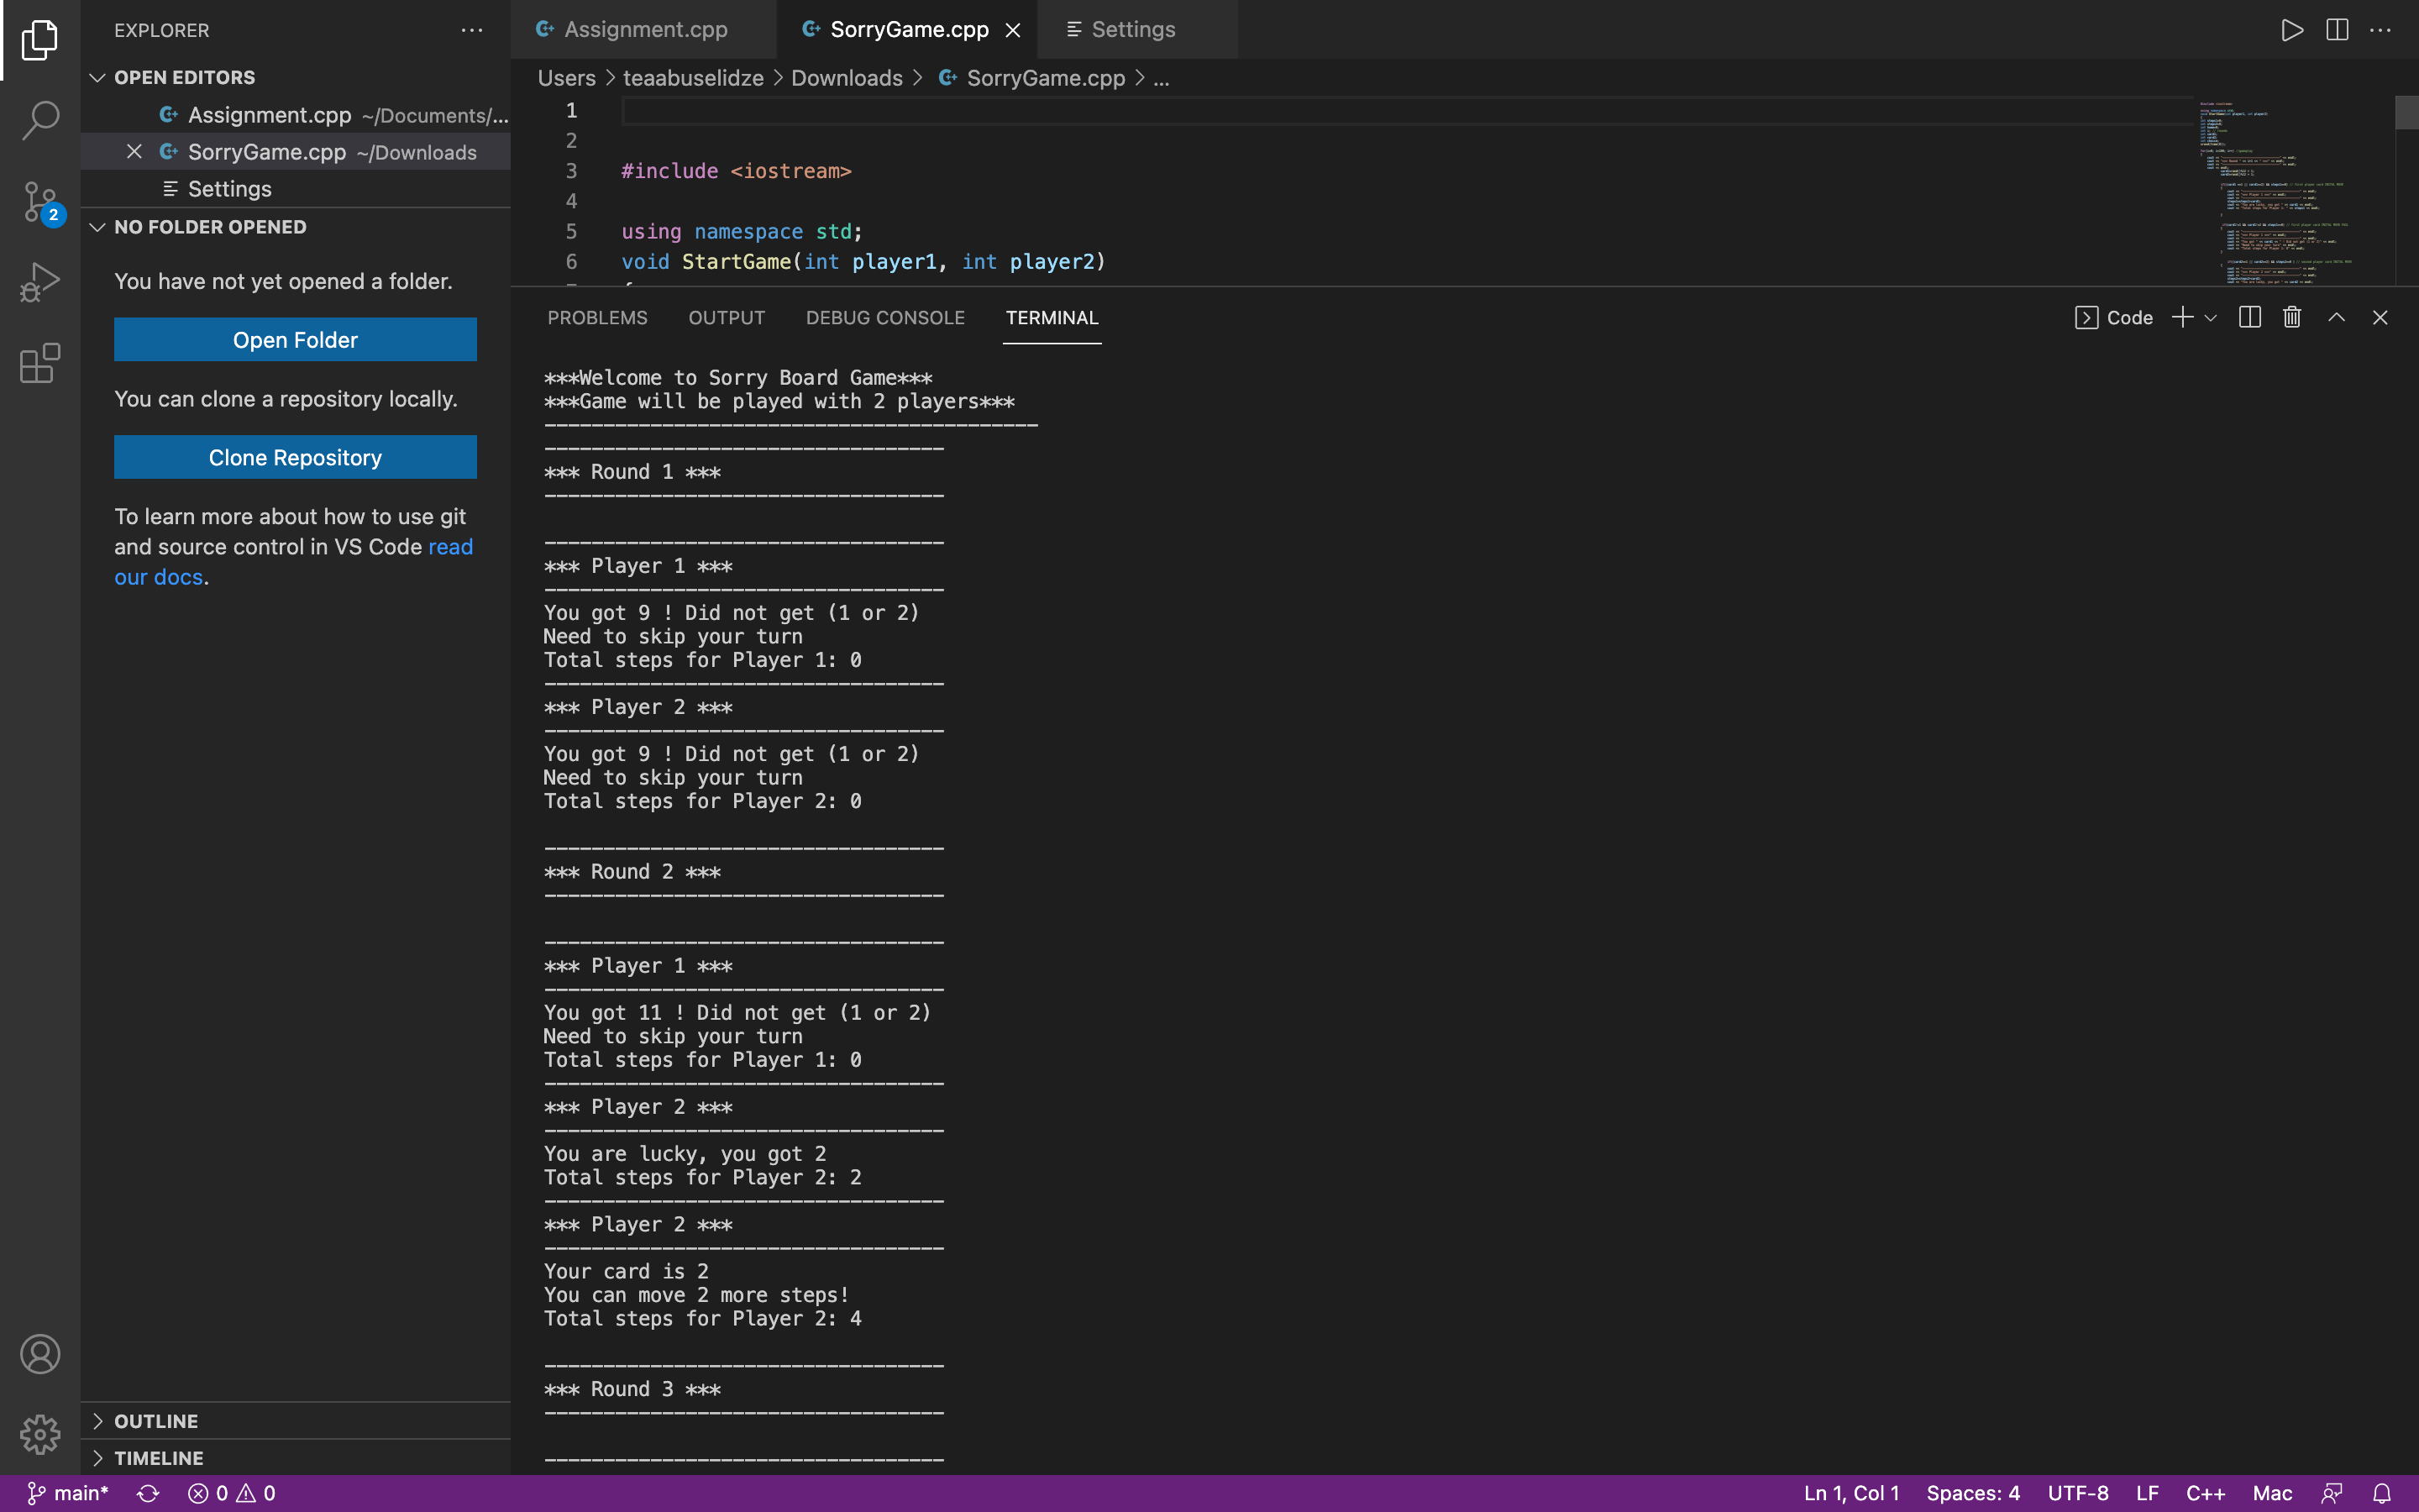Open the Manage gear menu
Viewport: 2419px width, 1512px height.
click(40, 1434)
